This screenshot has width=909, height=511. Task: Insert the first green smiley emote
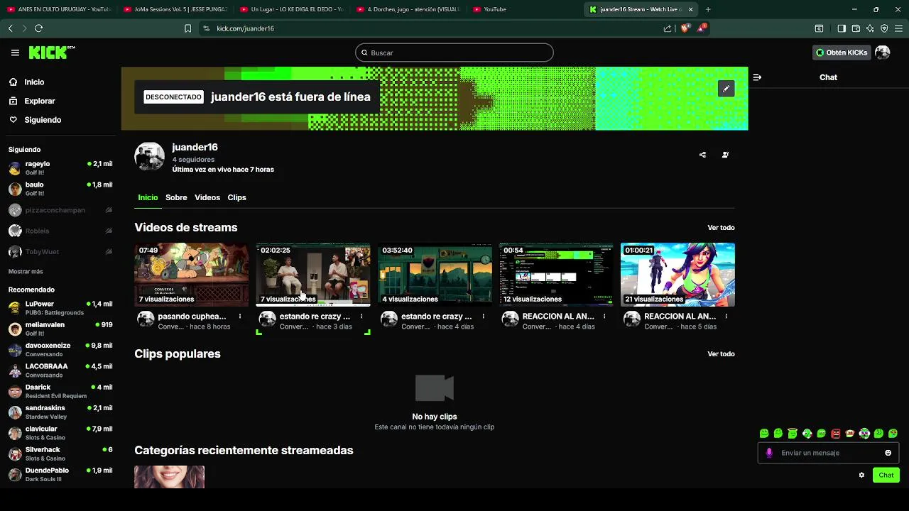coord(764,434)
